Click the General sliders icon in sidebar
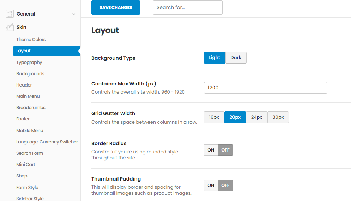The height and width of the screenshot is (201, 351). click(10, 14)
